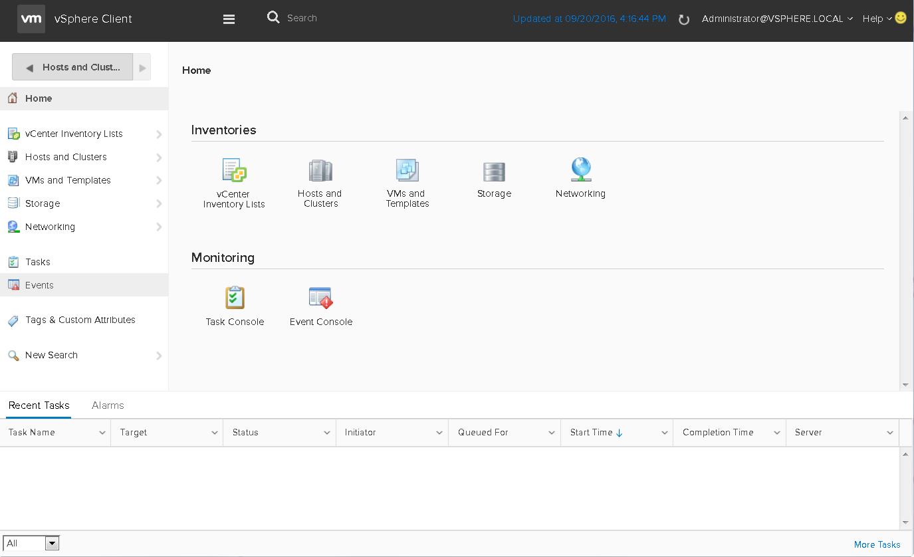Screen dimensions: 914x557
Task: Click the Home breadcrumb title
Action: coord(196,70)
